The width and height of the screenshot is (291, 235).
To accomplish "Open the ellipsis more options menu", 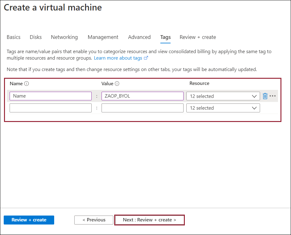I will [272, 96].
